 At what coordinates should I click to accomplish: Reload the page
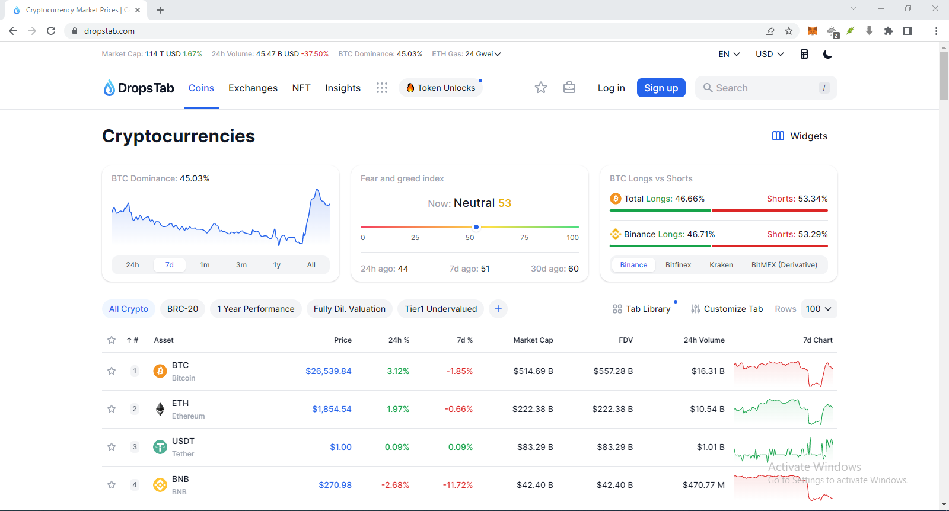tap(51, 31)
